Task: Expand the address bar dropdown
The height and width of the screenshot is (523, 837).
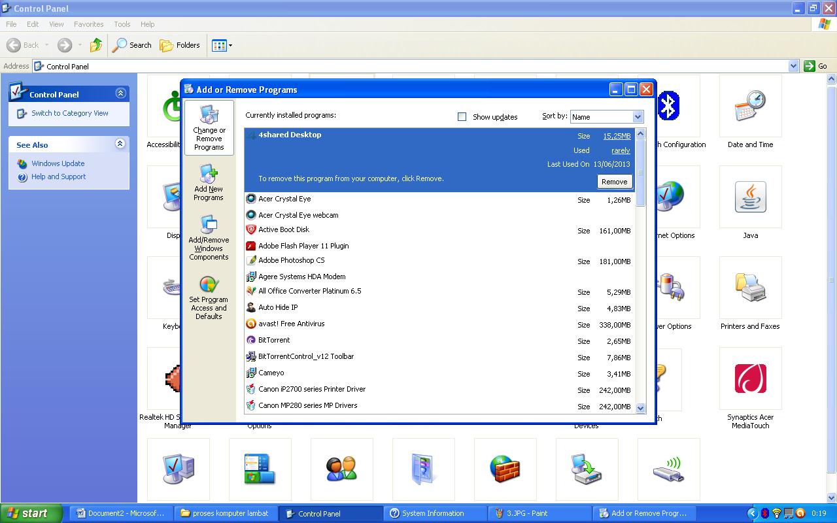Action: 793,65
